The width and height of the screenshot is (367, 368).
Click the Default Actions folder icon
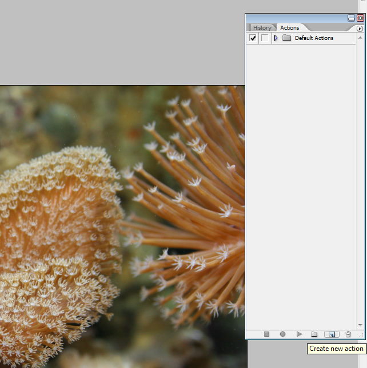tap(287, 38)
